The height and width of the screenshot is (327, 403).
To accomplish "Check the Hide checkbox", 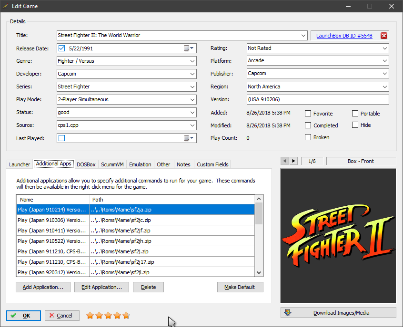I will [355, 125].
